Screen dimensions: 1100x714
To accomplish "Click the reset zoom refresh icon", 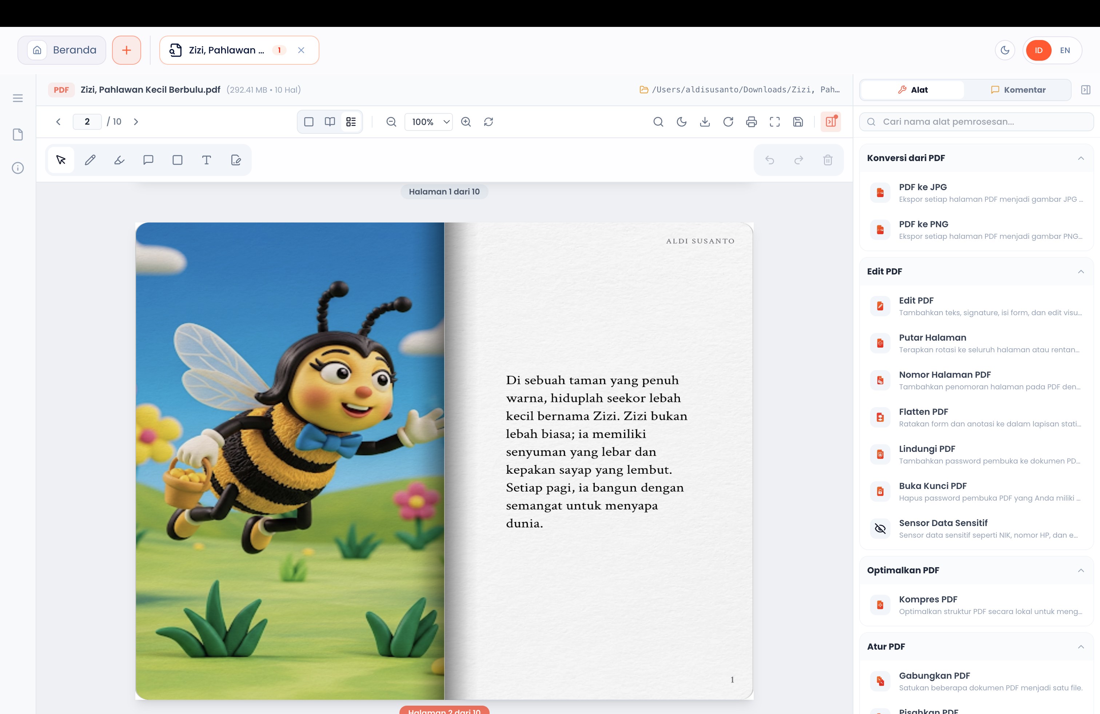I will pos(489,121).
